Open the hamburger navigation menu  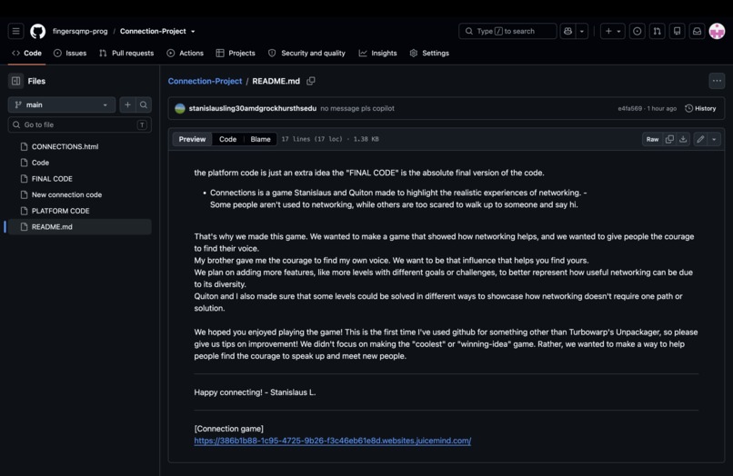(x=15, y=31)
